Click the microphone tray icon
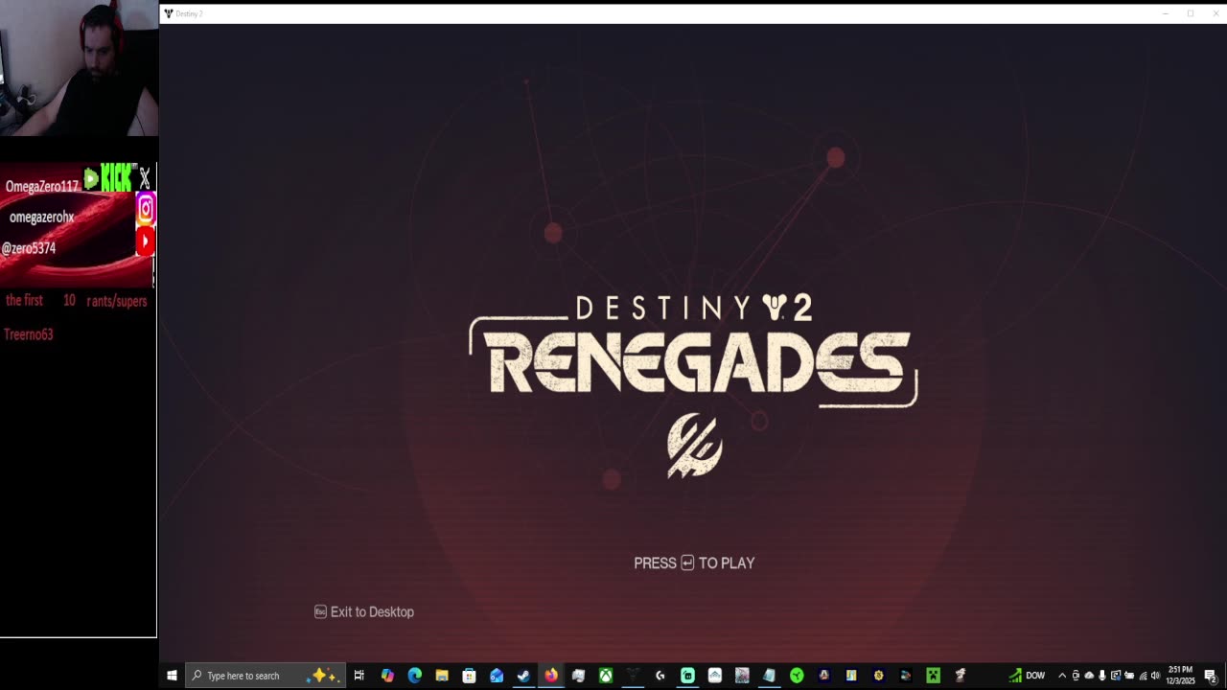 (1102, 676)
